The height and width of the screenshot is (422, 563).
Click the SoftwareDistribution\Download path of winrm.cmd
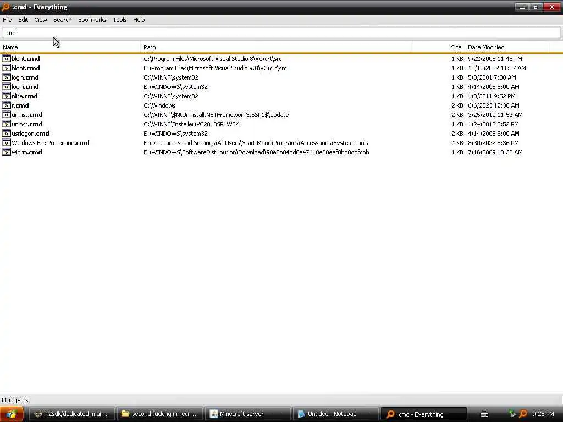click(256, 152)
